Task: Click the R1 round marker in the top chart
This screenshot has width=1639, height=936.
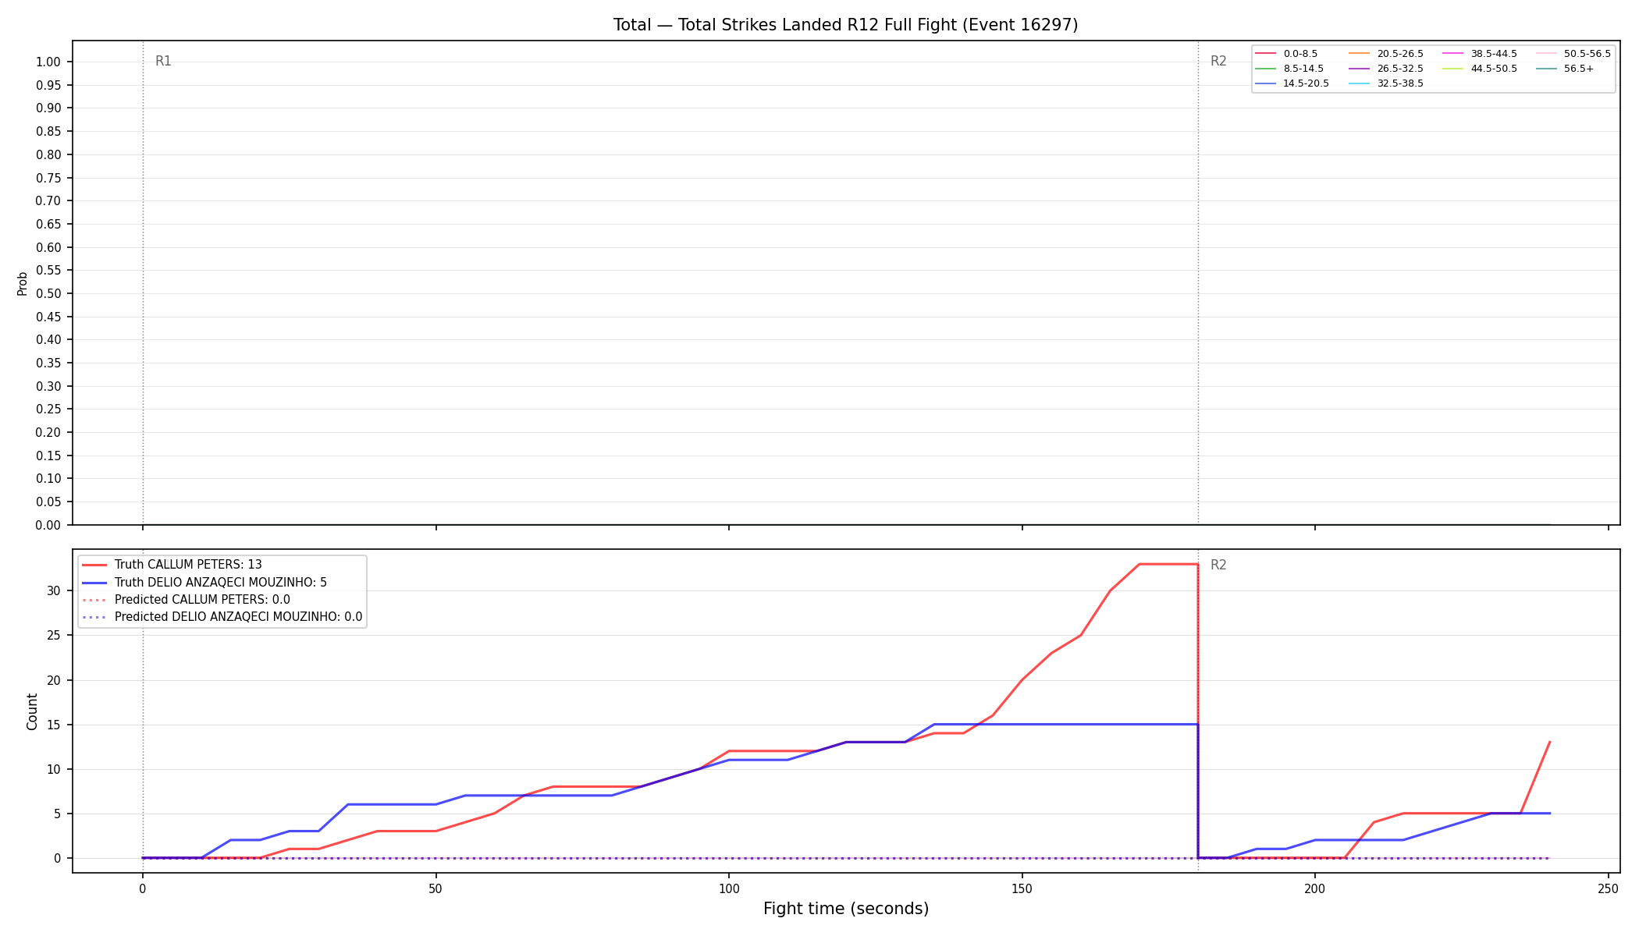Action: [x=163, y=61]
